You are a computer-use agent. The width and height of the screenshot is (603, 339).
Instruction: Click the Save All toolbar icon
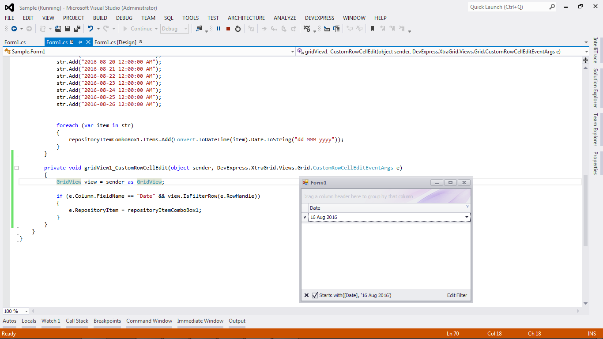click(x=77, y=29)
